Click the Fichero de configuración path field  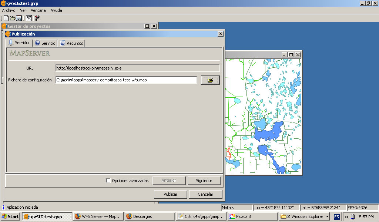coord(126,80)
